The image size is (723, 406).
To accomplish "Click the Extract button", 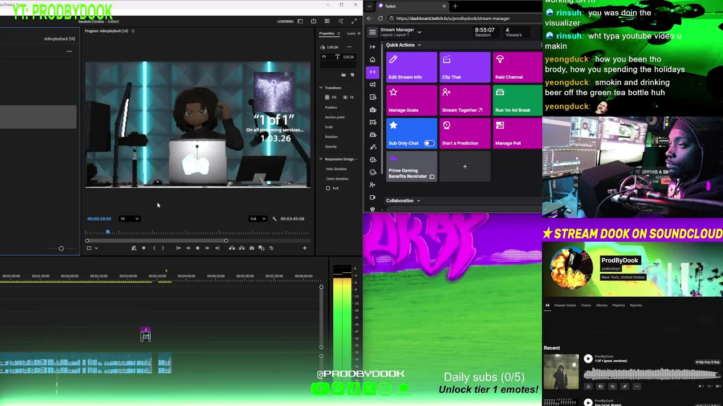I will coord(242,248).
